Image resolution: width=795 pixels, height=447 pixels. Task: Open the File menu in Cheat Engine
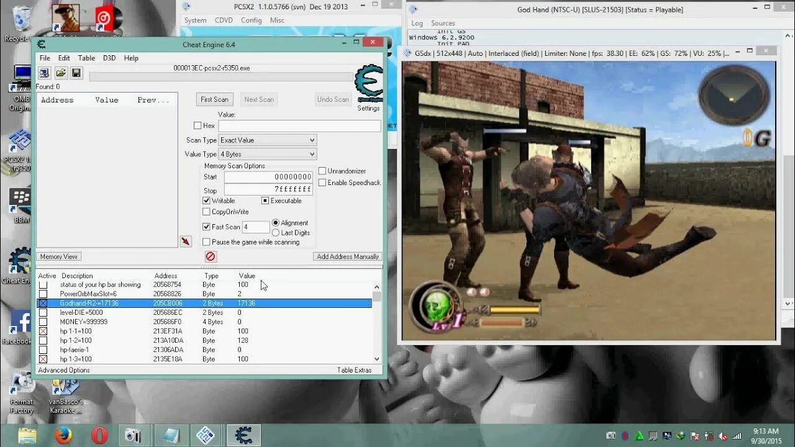[45, 58]
